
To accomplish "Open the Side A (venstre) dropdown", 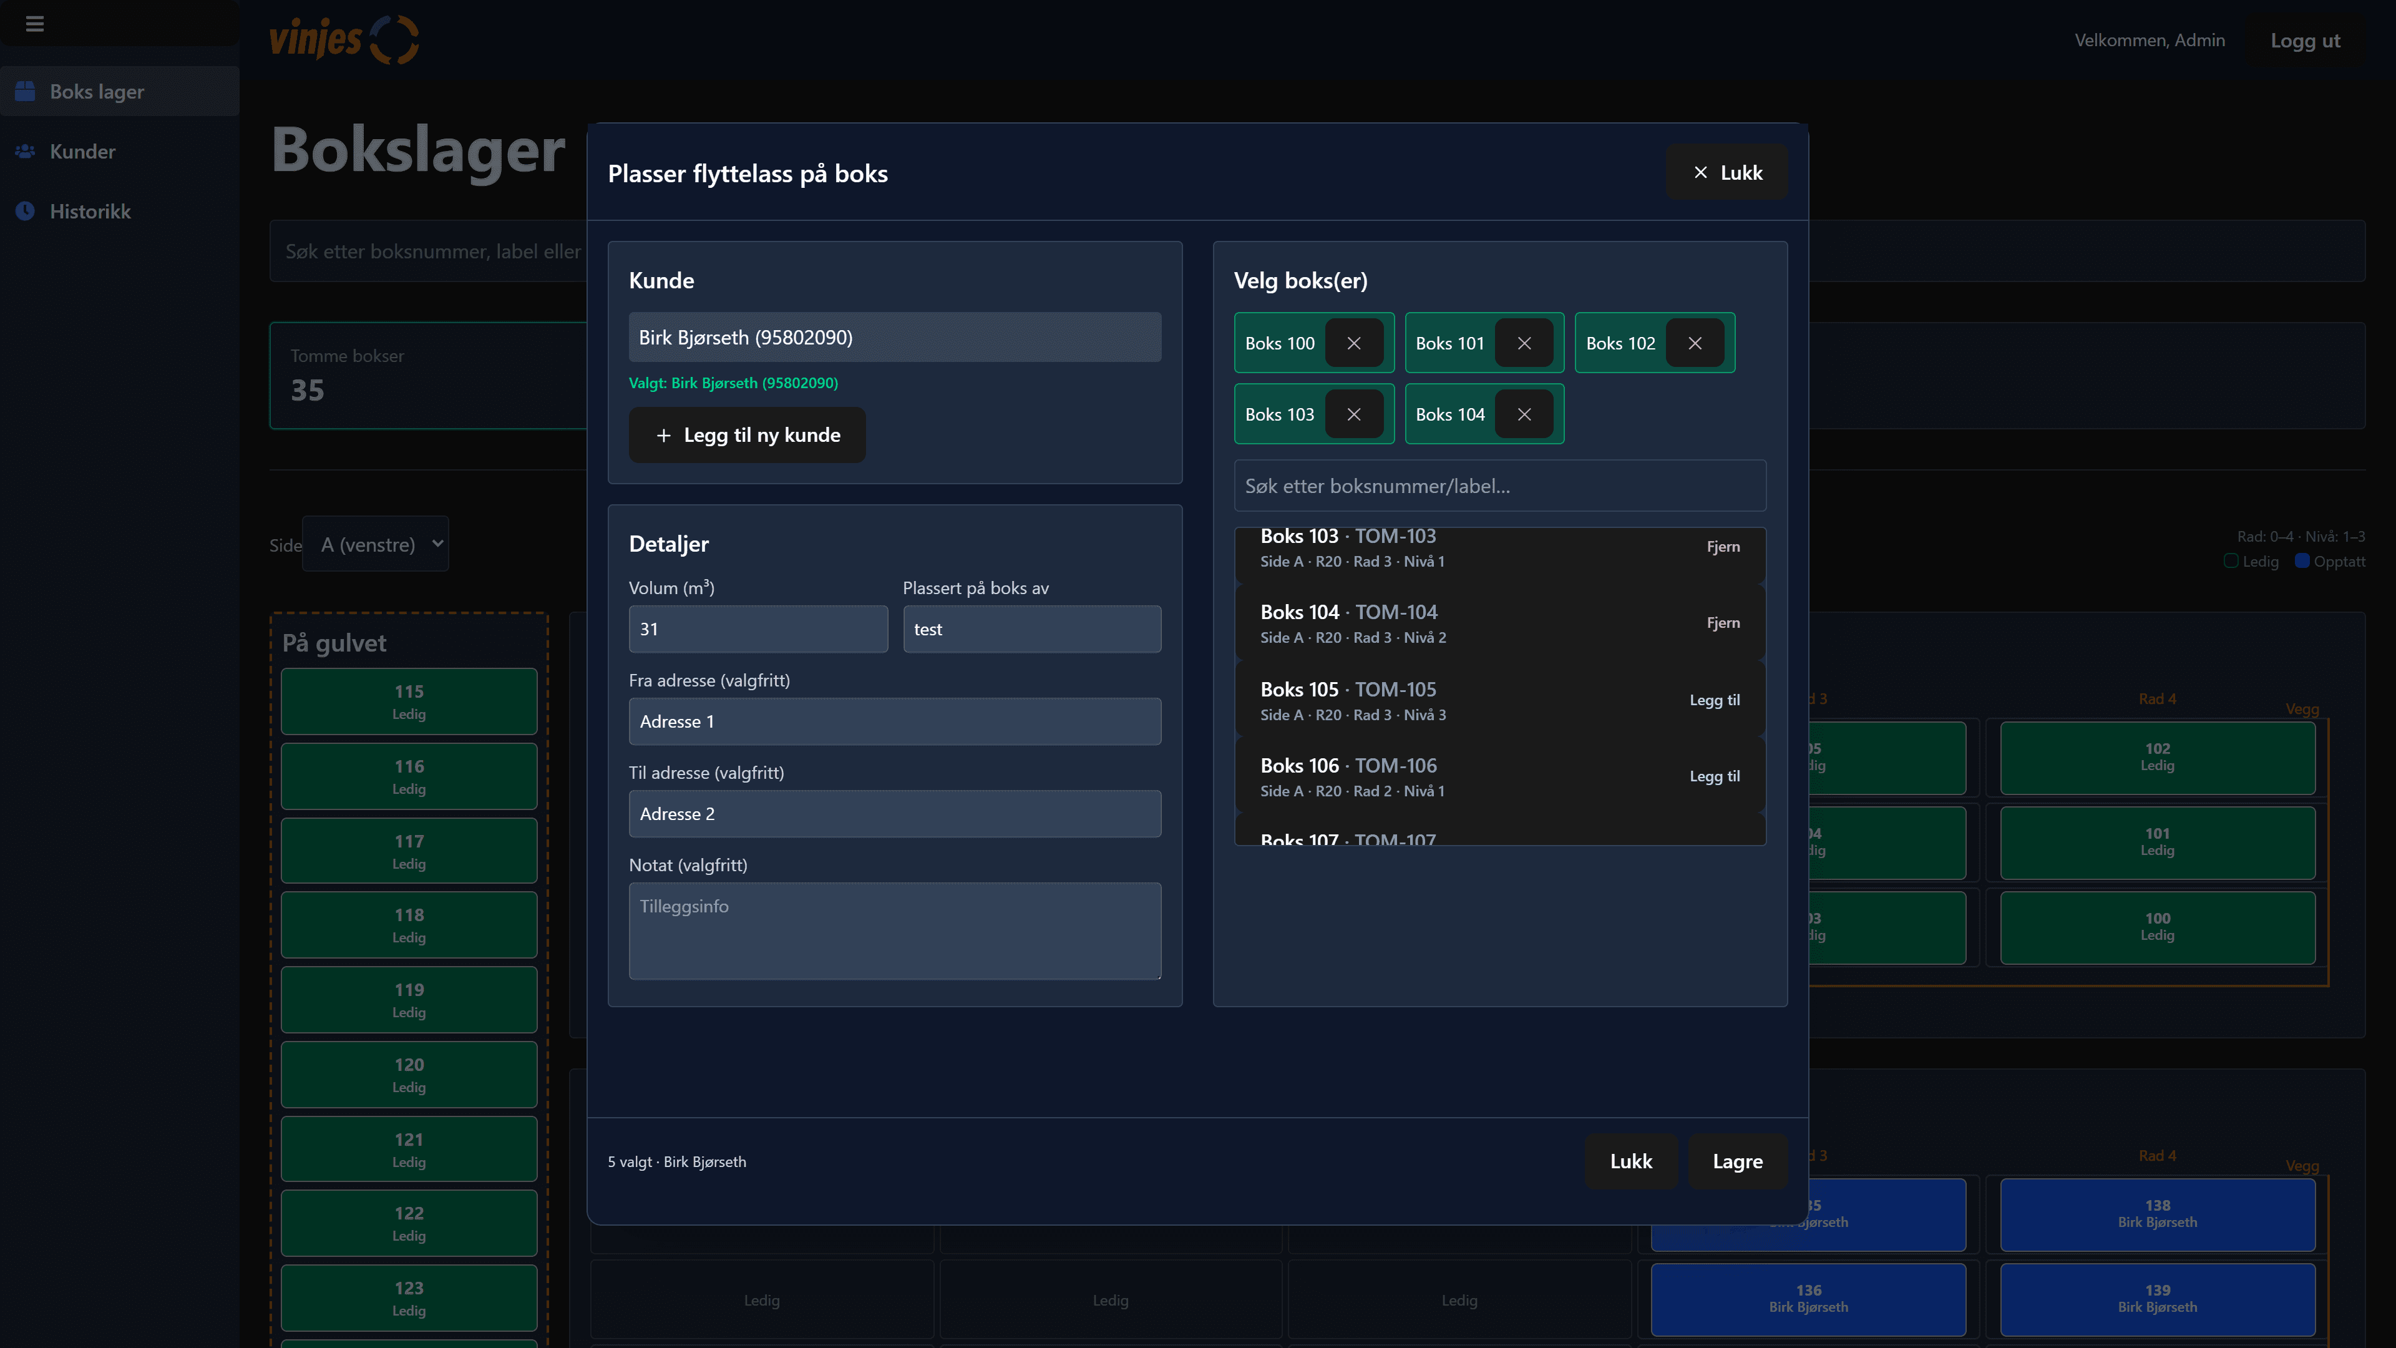I will click(375, 544).
